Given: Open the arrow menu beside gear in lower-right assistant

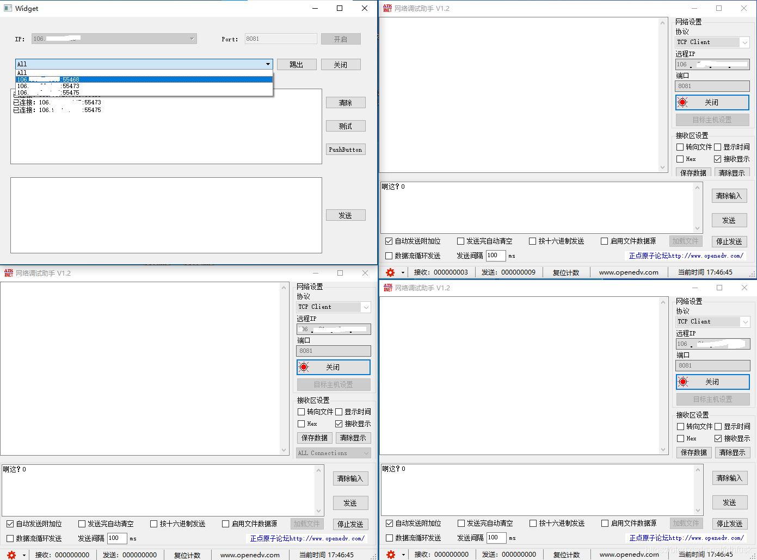Looking at the screenshot, I should [404, 555].
